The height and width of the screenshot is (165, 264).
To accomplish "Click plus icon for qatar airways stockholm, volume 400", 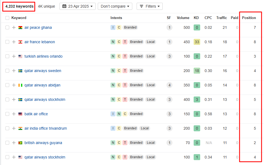I will point(14,99).
